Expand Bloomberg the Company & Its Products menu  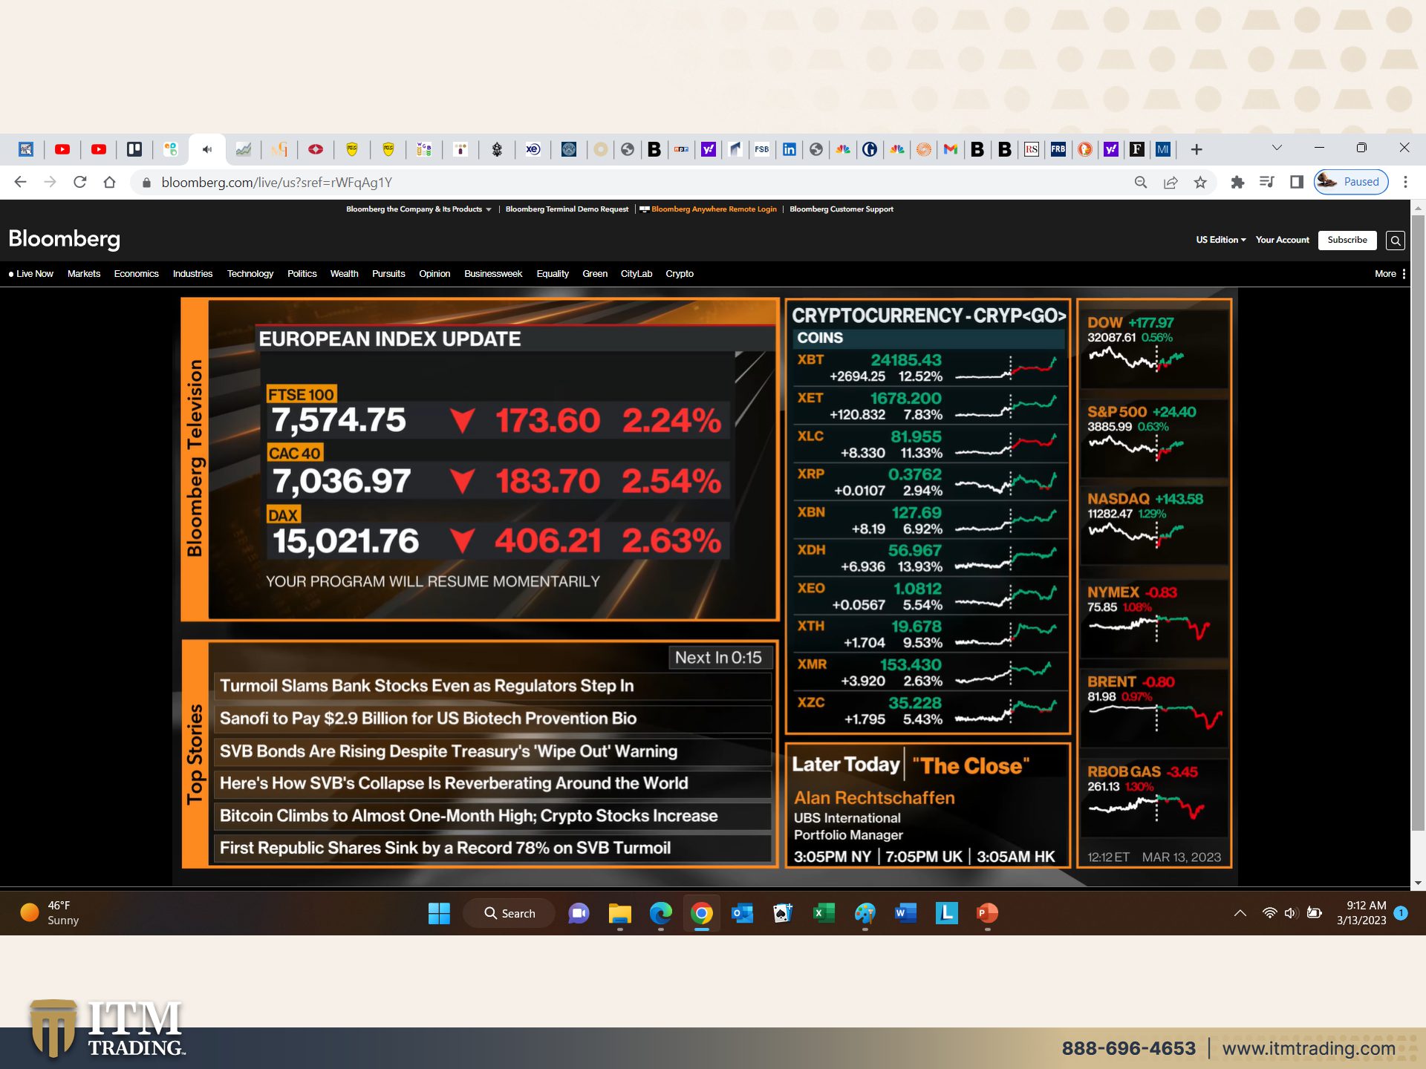tap(418, 209)
